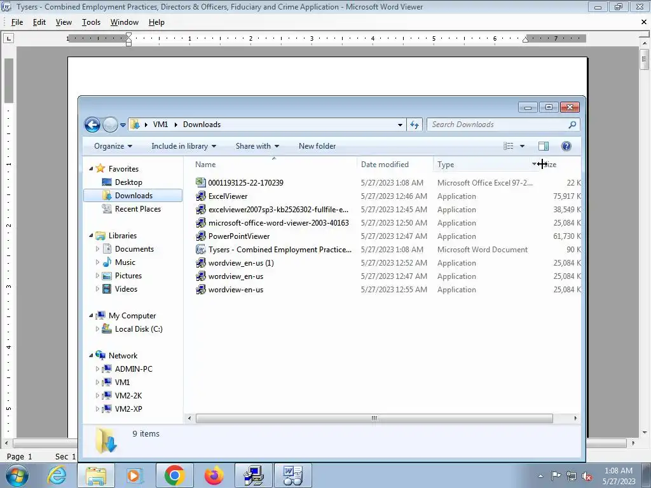Select Downloads in Favorites
Image resolution: width=651 pixels, height=488 pixels.
[x=133, y=196]
